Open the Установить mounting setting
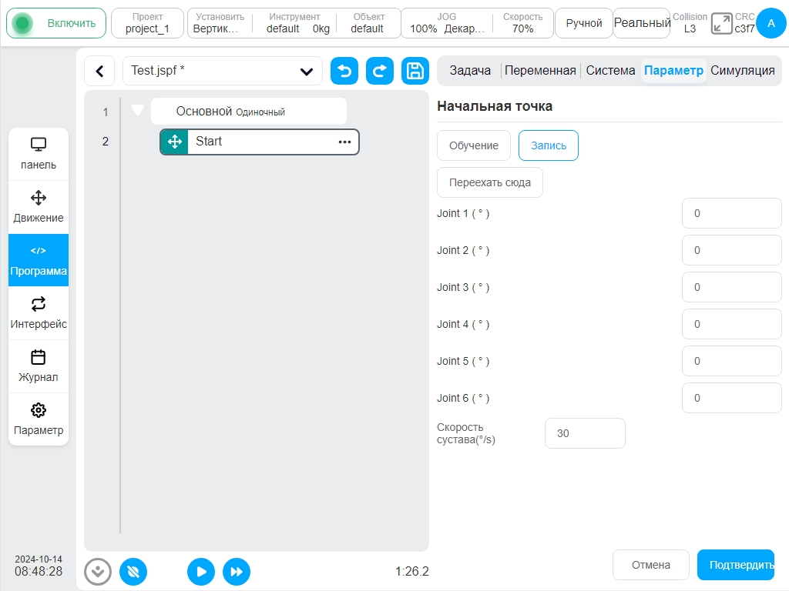This screenshot has height=591, width=789. coord(220,23)
